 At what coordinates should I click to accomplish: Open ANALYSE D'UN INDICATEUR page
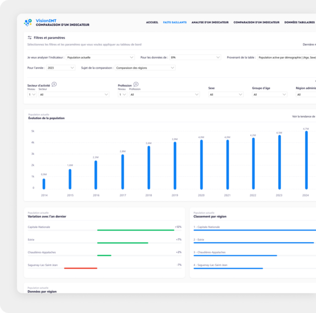click(210, 23)
